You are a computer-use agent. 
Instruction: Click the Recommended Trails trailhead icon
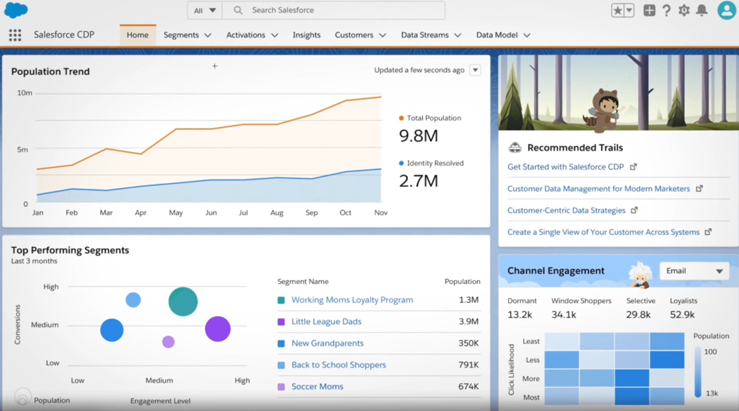pos(515,147)
